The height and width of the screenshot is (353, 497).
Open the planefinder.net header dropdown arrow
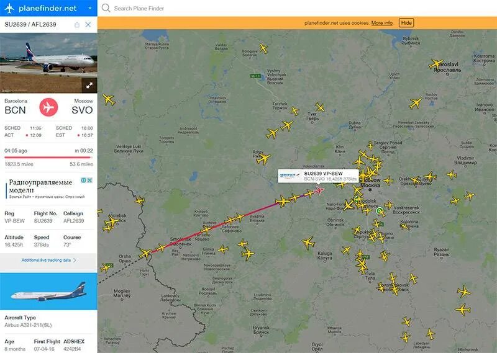click(x=90, y=8)
